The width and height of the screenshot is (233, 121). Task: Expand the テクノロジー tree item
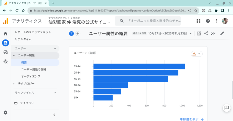pos(14,84)
